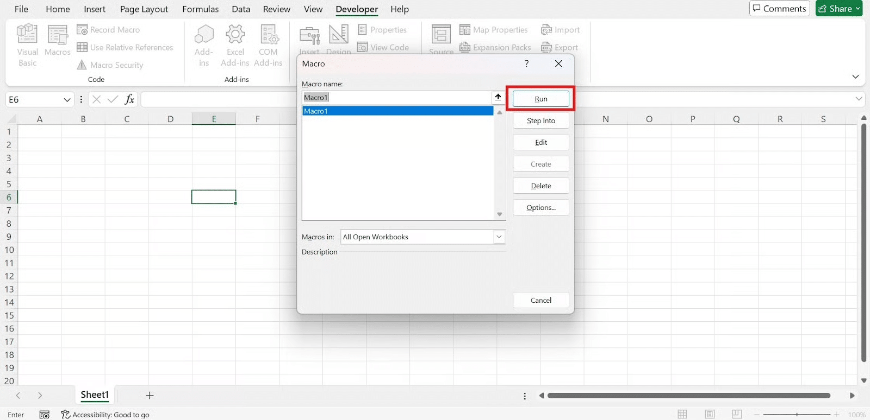Open Macro dialog help question mark
Screen dimensions: 870x420
point(526,63)
